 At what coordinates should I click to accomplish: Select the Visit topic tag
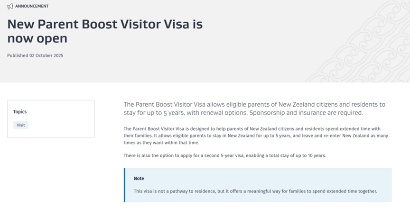(x=21, y=125)
